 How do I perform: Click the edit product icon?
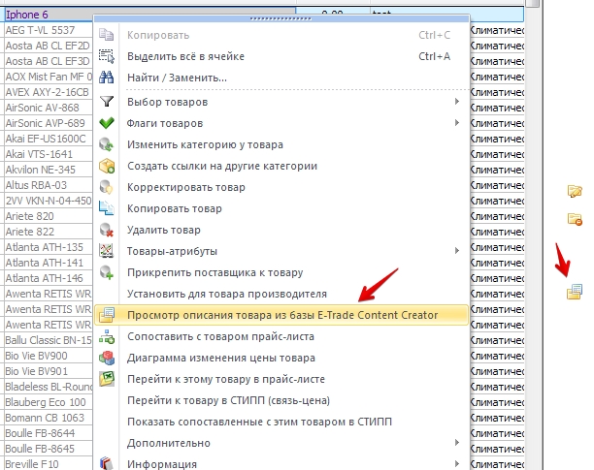tap(107, 187)
